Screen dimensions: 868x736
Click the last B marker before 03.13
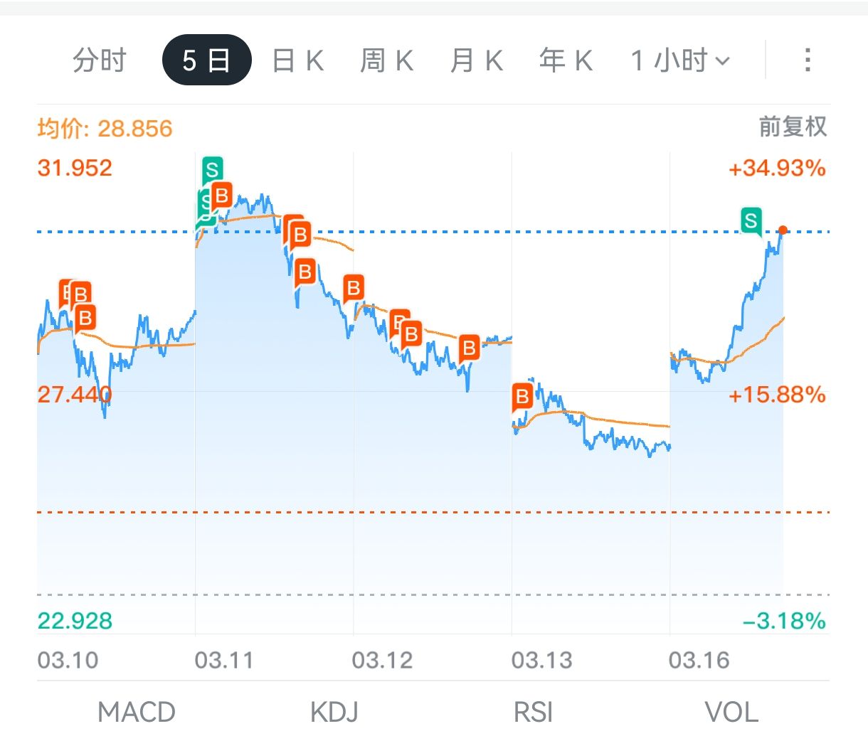(469, 348)
